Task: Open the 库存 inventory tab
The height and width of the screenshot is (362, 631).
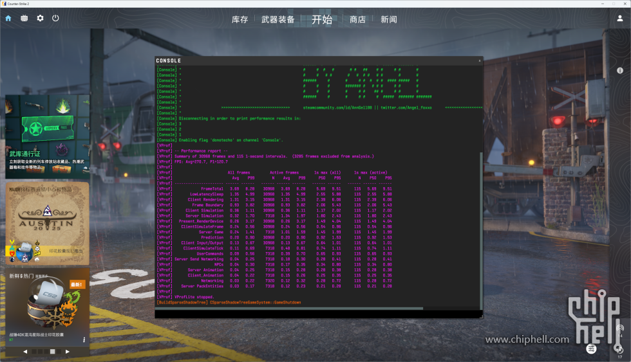Action: pyautogui.click(x=240, y=19)
